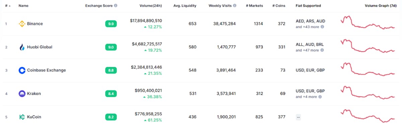Viewport: 402px width, 128px height.
Task: Sort table by Name column header
Action: click(23, 6)
